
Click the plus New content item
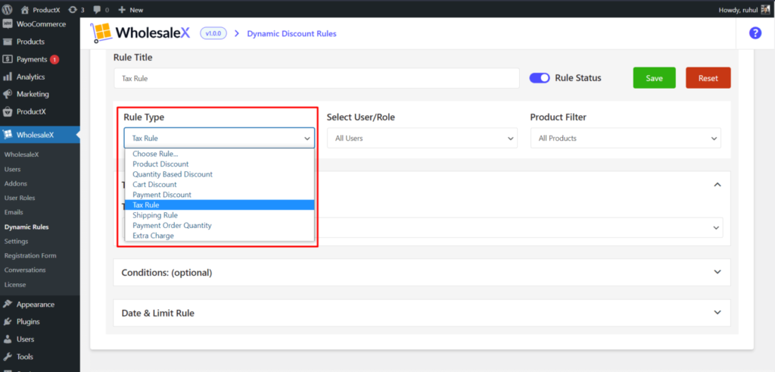(131, 9)
